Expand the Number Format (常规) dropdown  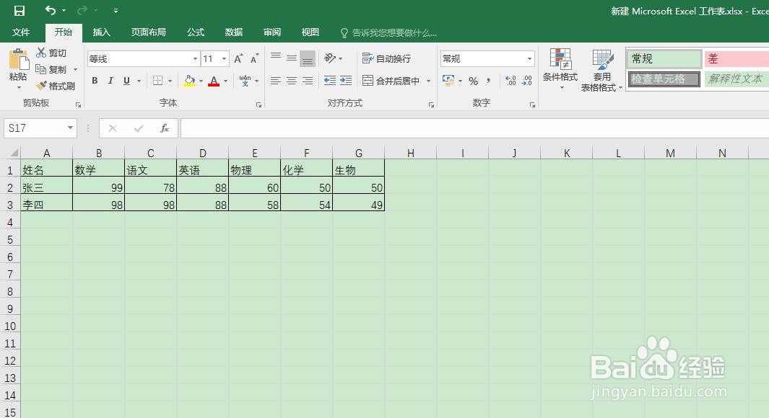click(529, 58)
